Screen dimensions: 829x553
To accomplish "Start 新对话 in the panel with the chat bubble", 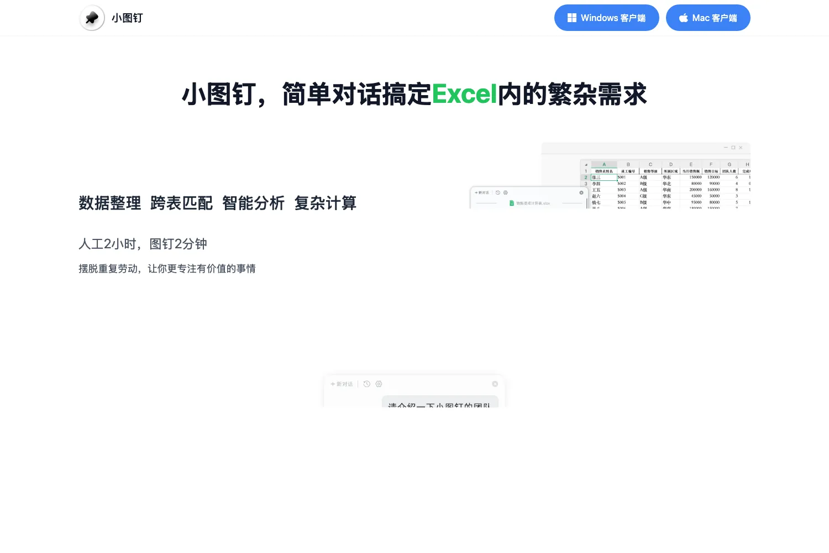I will tap(342, 384).
